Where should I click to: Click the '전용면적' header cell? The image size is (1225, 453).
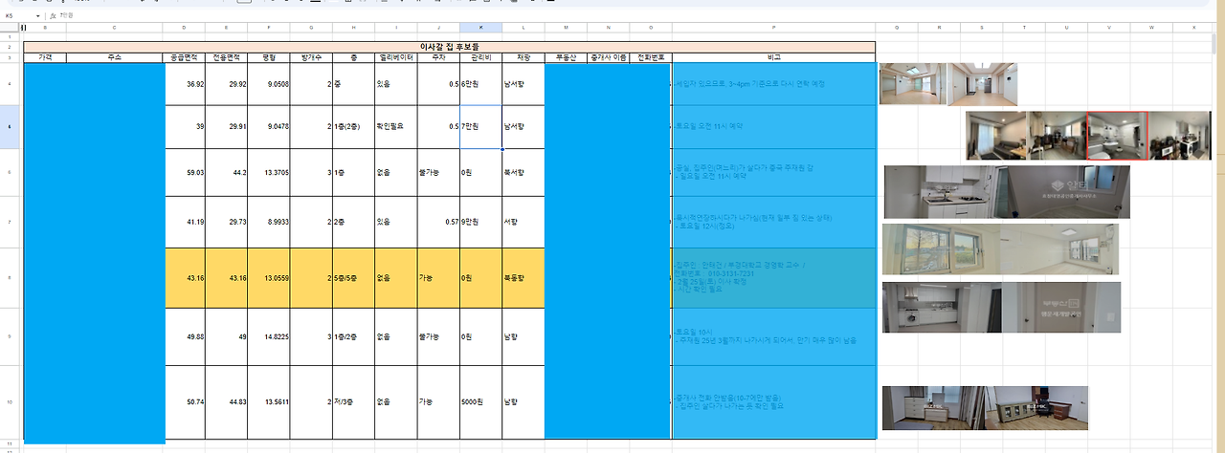click(x=226, y=57)
